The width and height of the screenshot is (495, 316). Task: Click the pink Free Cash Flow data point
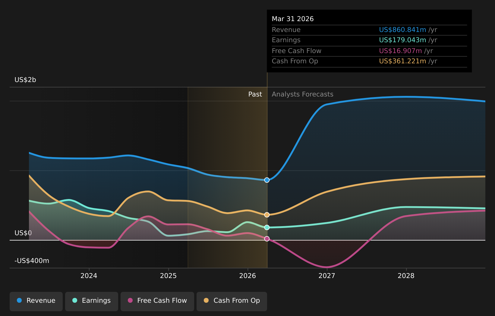[267, 239]
